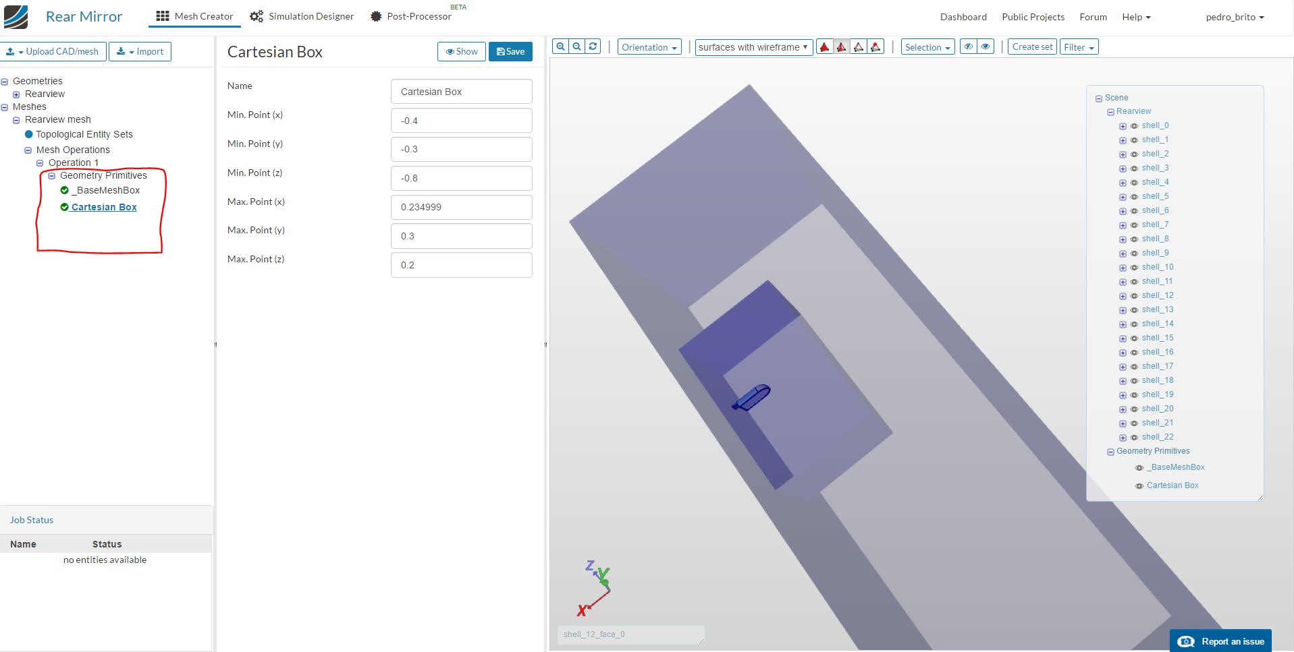Select the volume picking pyramid icon
Screen dimensions: 1294x652
[x=824, y=47]
